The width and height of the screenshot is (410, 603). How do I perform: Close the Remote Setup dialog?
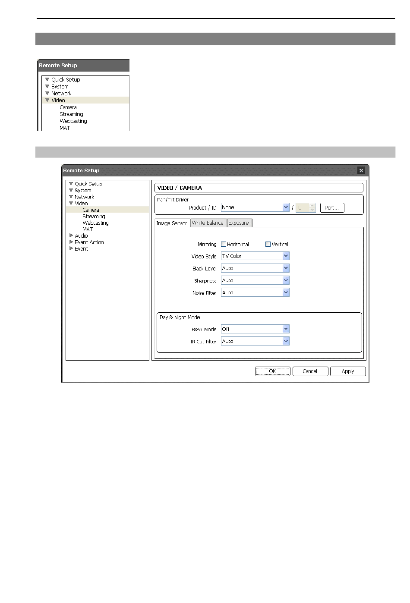(x=361, y=170)
